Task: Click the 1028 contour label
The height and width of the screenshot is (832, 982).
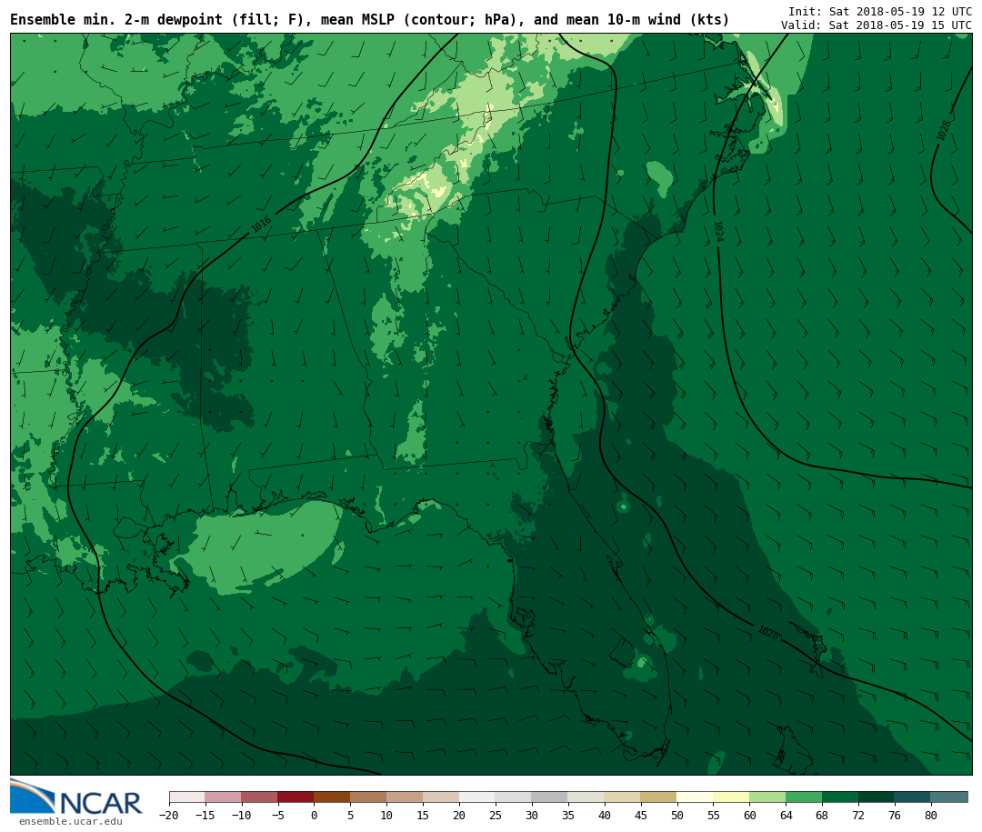Action: (x=944, y=130)
